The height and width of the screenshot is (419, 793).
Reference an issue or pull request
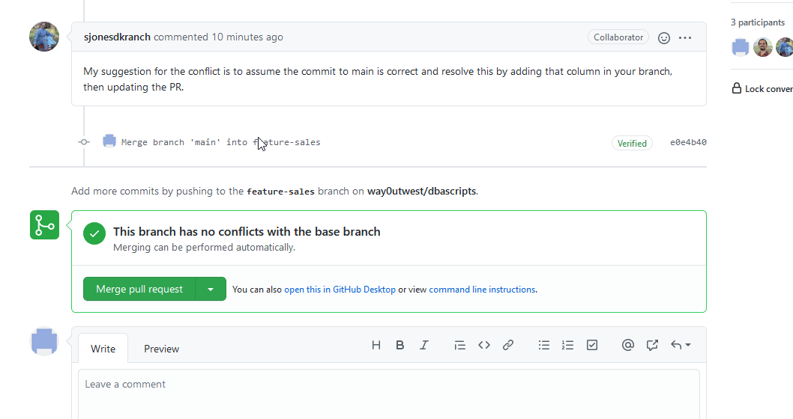[x=652, y=345]
